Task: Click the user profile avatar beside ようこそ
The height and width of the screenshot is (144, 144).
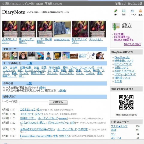Action: (x=116, y=26)
